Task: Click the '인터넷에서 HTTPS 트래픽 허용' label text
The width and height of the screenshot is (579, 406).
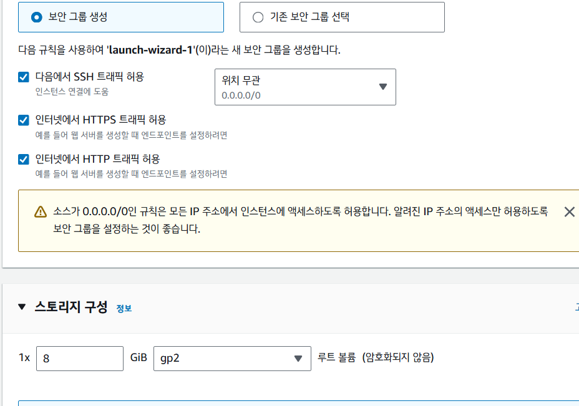Action: tap(100, 120)
